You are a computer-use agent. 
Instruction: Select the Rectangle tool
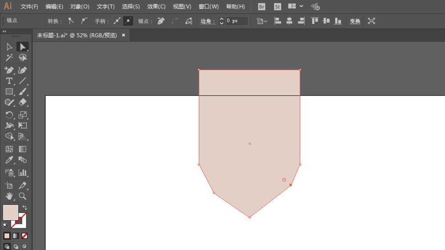(x=9, y=92)
